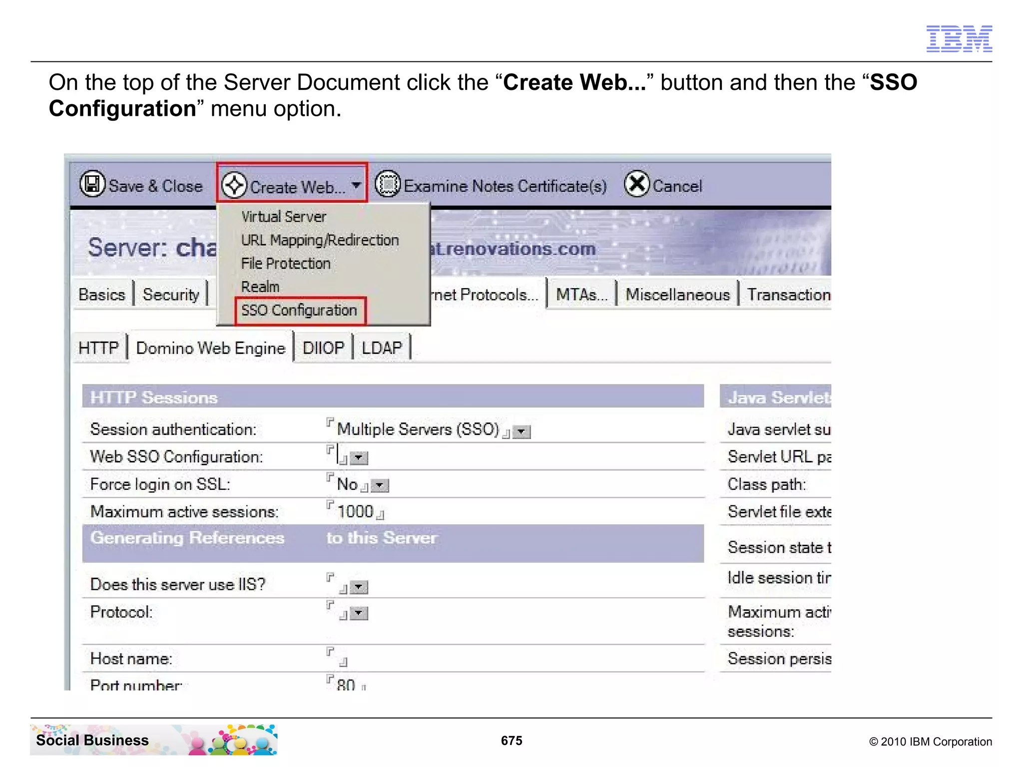Image resolution: width=1023 pixels, height=767 pixels.
Task: Click the renovations.com domain text
Action: click(x=513, y=249)
